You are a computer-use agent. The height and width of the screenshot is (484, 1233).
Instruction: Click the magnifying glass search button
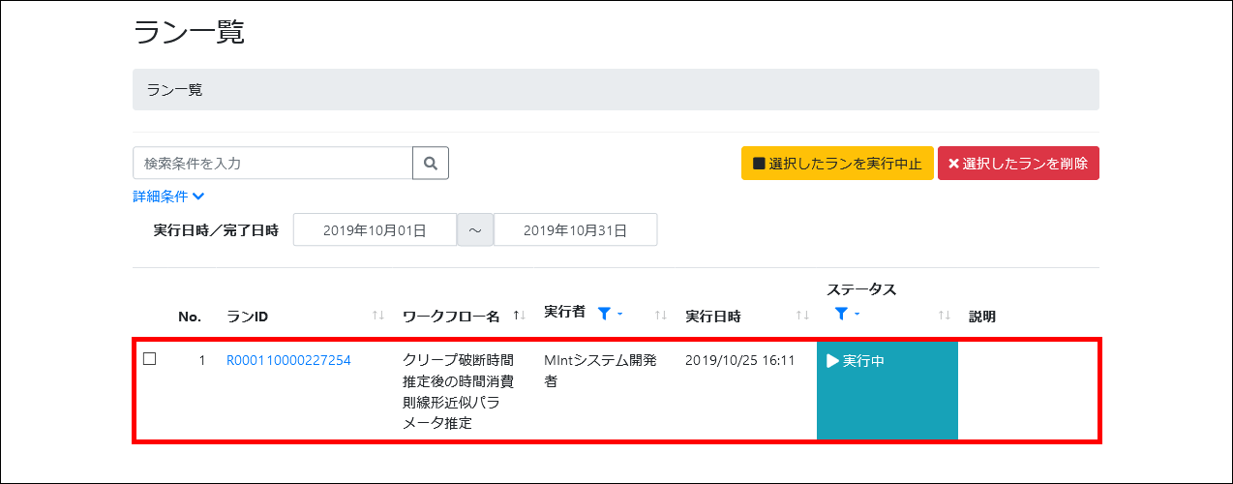click(x=431, y=164)
